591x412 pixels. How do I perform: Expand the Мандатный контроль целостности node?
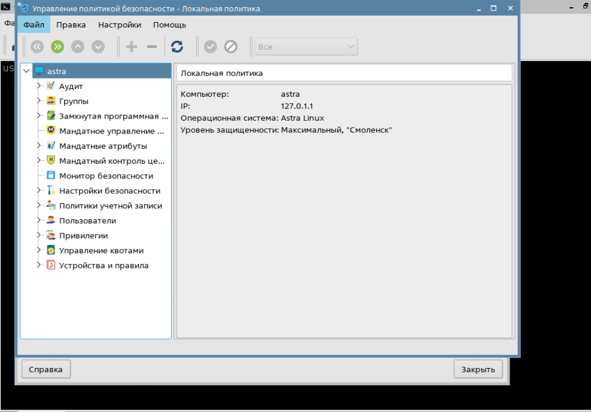click(38, 160)
